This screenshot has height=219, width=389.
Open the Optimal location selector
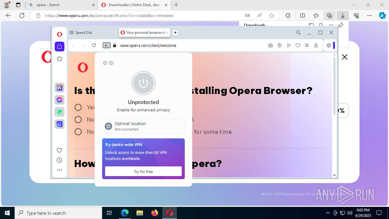tap(143, 126)
